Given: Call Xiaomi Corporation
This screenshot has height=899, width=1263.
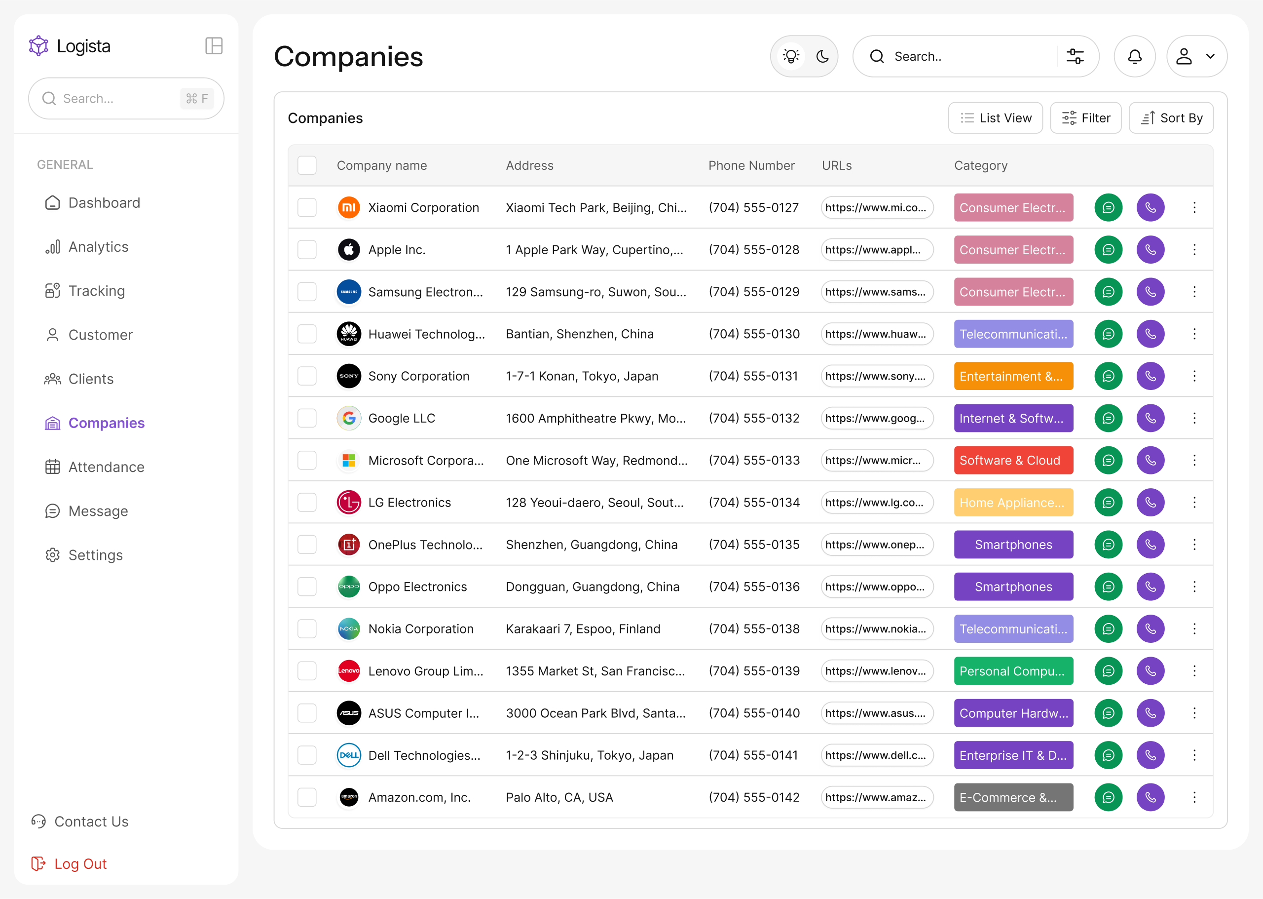Looking at the screenshot, I should (x=1150, y=207).
